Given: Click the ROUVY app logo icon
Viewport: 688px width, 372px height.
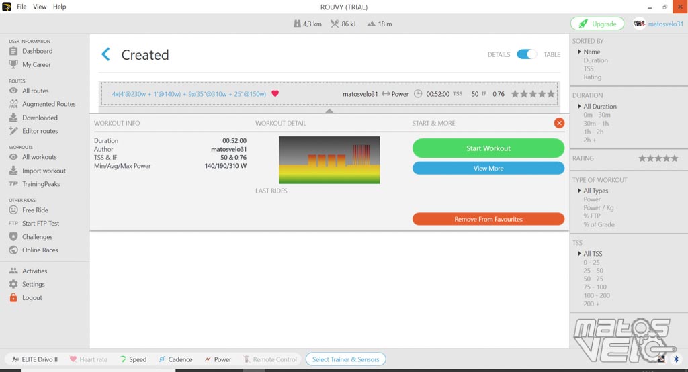Looking at the screenshot, I should [x=7, y=7].
